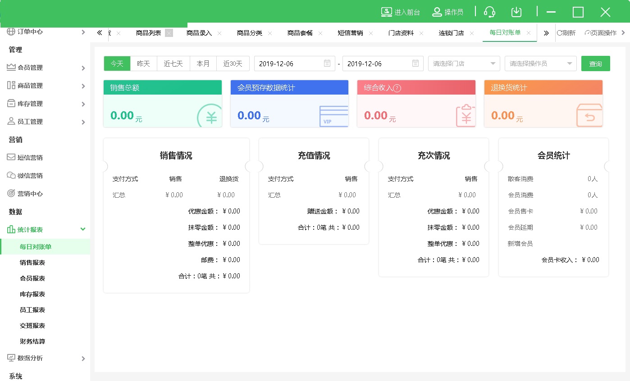Click the green 查询 query button
This screenshot has height=381, width=630.
coord(596,63)
